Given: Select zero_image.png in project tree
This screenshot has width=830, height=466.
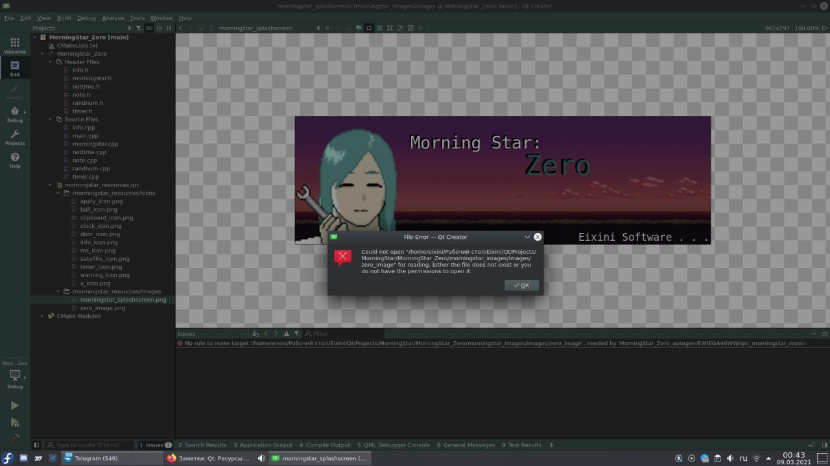Looking at the screenshot, I should pos(102,308).
